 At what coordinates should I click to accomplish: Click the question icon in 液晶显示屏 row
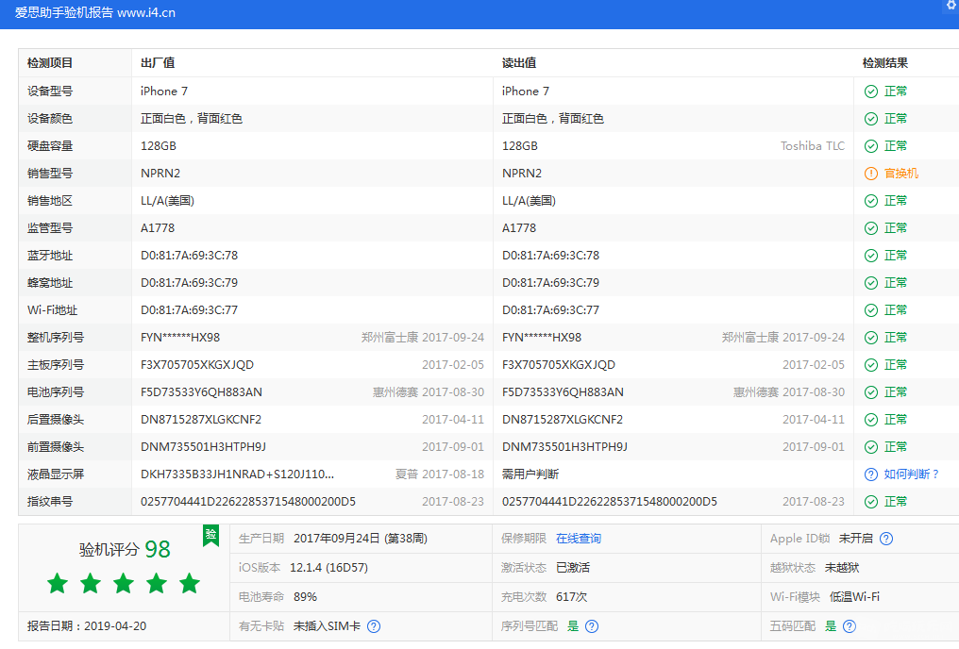coord(871,474)
